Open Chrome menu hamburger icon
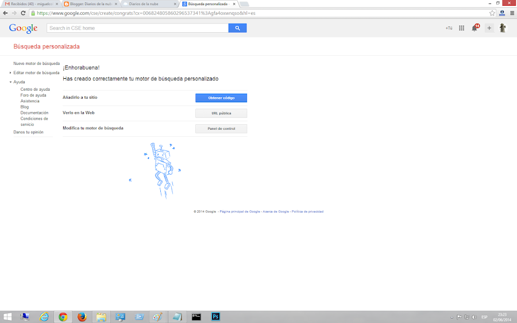The height and width of the screenshot is (323, 517). click(512, 13)
